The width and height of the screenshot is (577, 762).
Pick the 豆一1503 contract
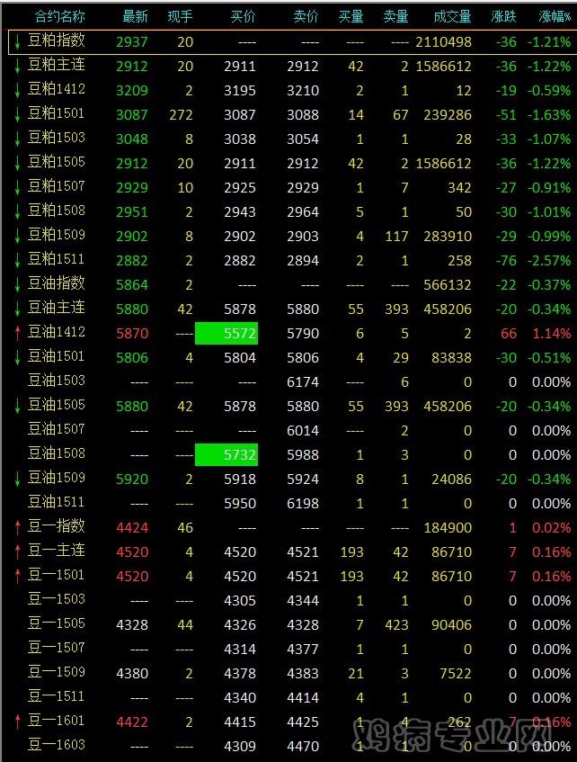click(x=57, y=600)
